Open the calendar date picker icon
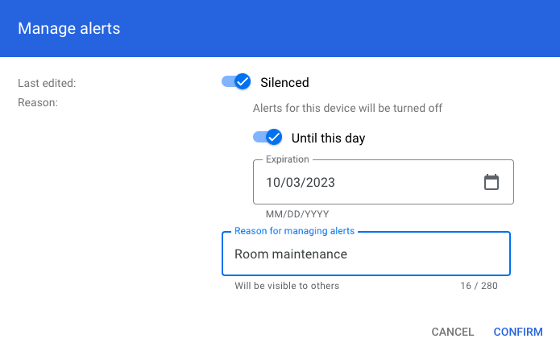560x351 pixels. pyautogui.click(x=492, y=182)
